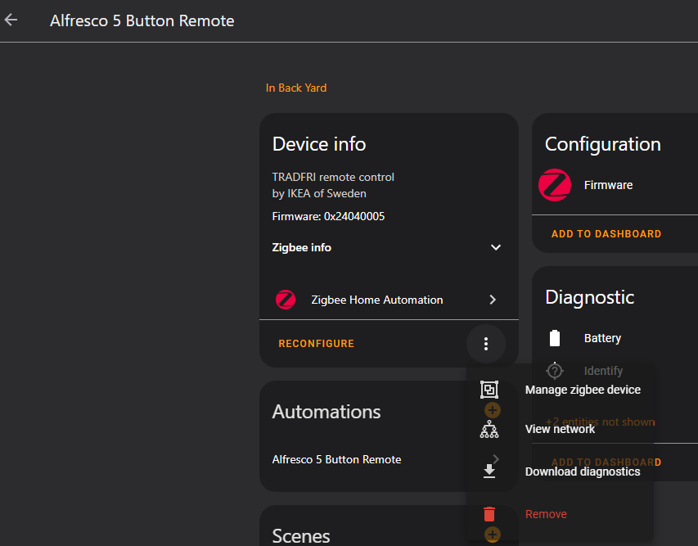Viewport: 698px width, 546px height.
Task: Click the Download diagnostics arrow icon
Action: 489,472
